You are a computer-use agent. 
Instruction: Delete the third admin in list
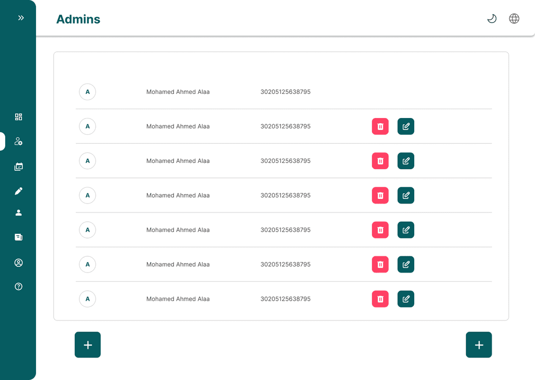[380, 161]
